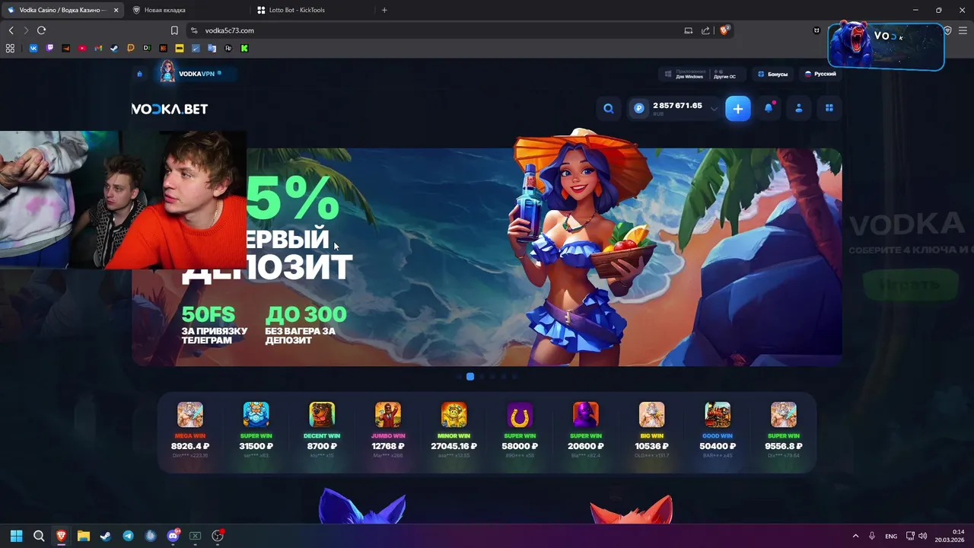Viewport: 974px width, 548px height.
Task: Open the casino search magnifier
Action: [609, 109]
